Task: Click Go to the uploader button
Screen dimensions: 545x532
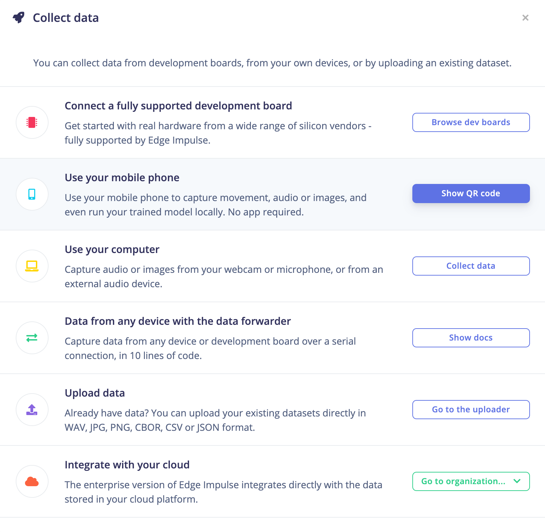Action: pyautogui.click(x=471, y=410)
